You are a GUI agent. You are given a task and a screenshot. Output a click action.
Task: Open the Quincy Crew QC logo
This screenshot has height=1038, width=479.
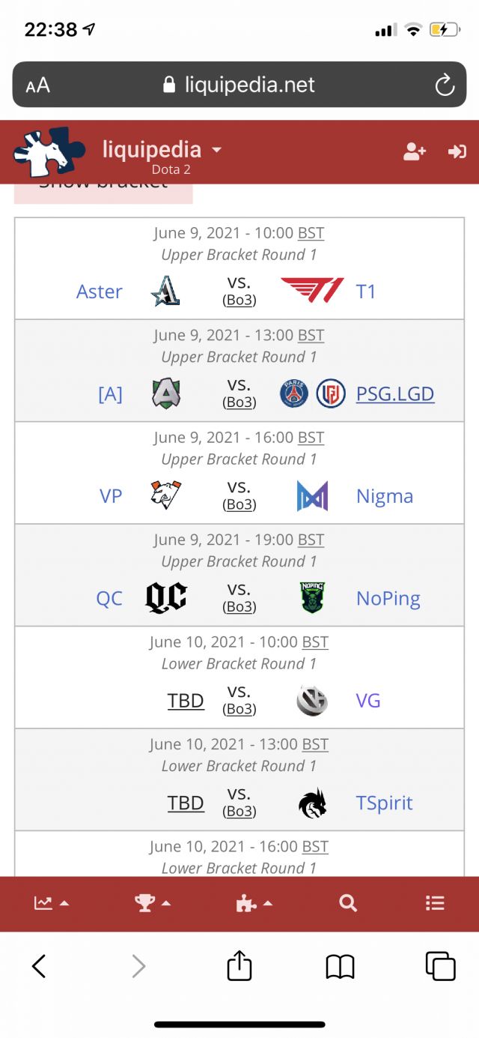[166, 598]
